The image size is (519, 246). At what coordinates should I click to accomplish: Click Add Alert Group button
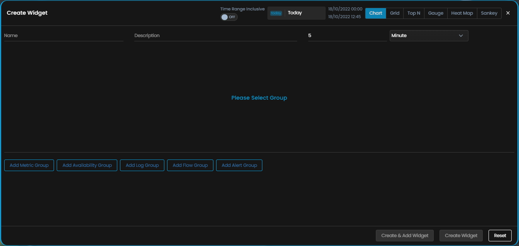(x=239, y=165)
